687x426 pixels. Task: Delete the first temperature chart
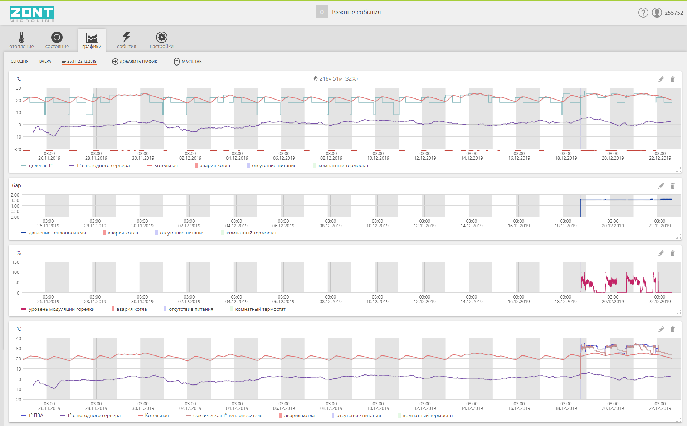(673, 79)
